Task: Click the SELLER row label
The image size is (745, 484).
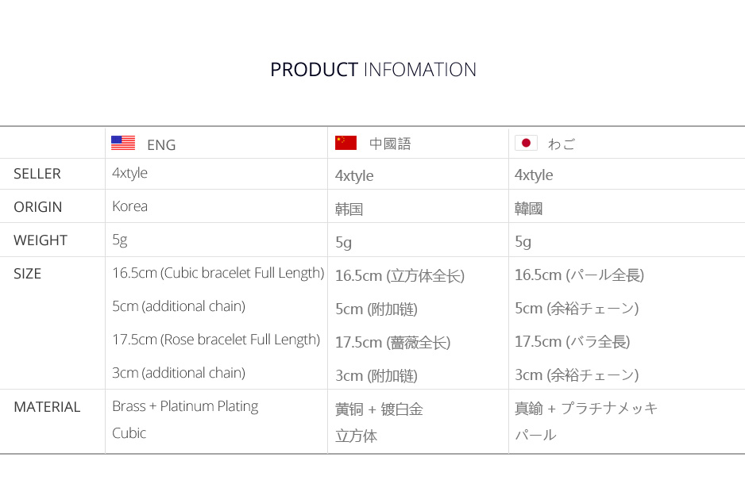Action: pyautogui.click(x=37, y=174)
